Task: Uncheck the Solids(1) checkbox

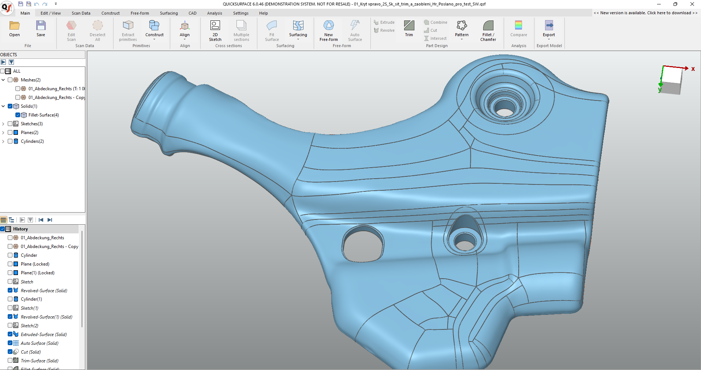Action: [10, 106]
